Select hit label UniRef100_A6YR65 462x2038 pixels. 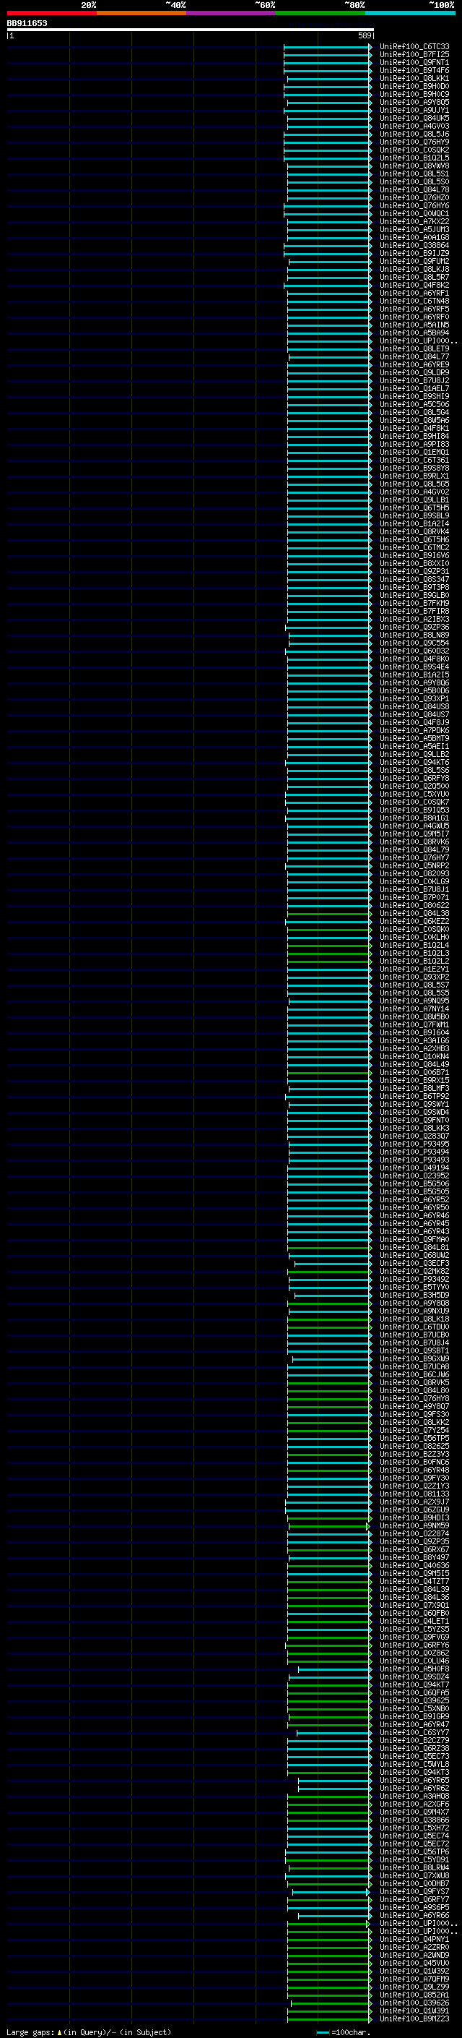[x=414, y=1779]
